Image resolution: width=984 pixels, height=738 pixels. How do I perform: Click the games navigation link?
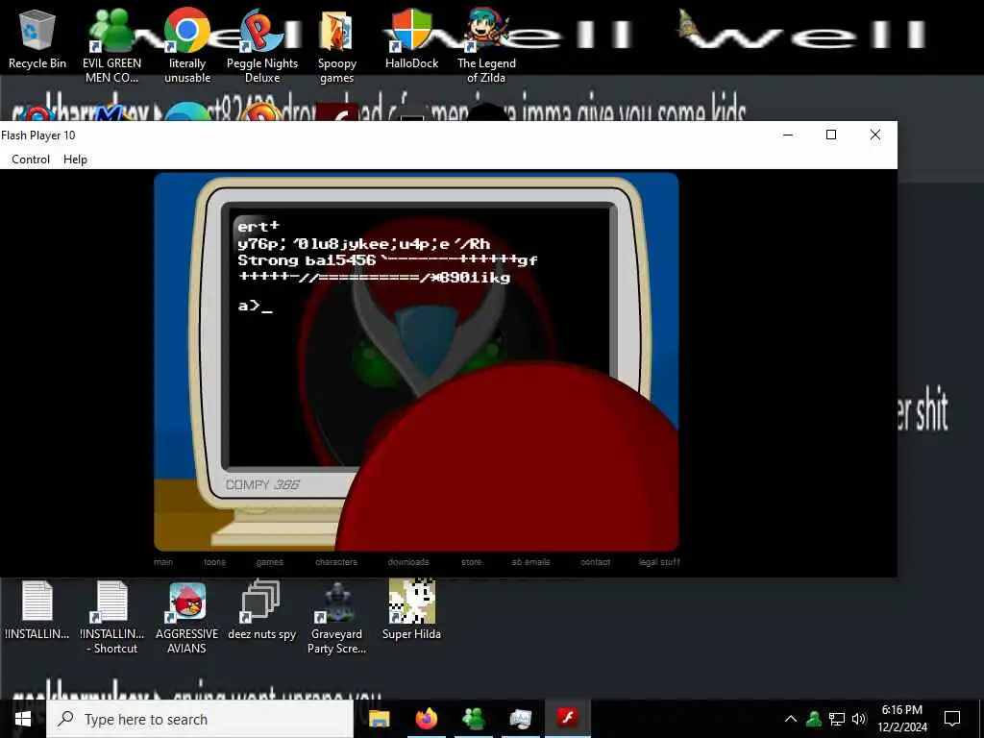click(270, 561)
